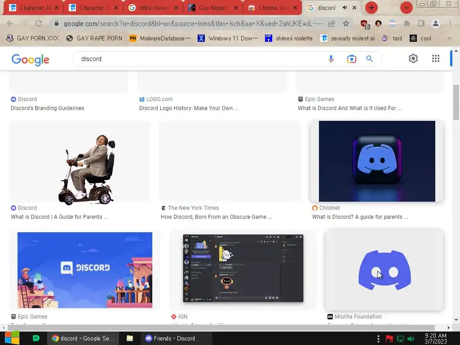
Task: Click the vertical scrollbar thumb
Action: [456, 102]
